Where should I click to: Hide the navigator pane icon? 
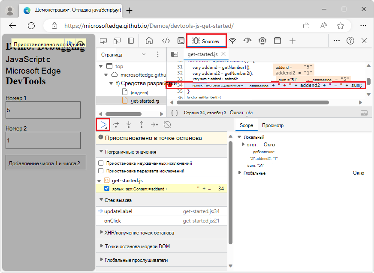coord(175,54)
